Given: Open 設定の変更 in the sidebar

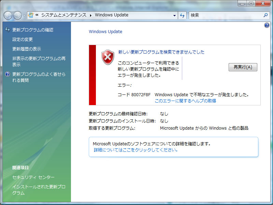Looking at the screenshot, I should click(23, 40).
